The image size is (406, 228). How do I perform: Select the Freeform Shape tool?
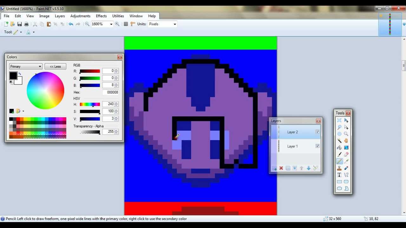coord(346,188)
